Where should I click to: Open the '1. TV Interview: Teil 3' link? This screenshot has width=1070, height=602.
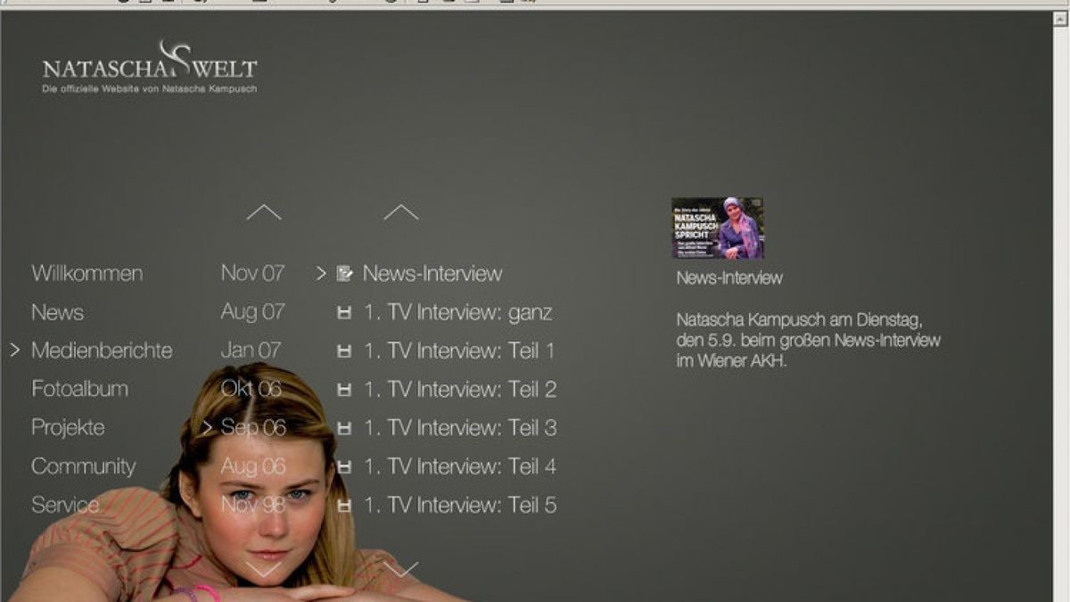460,428
